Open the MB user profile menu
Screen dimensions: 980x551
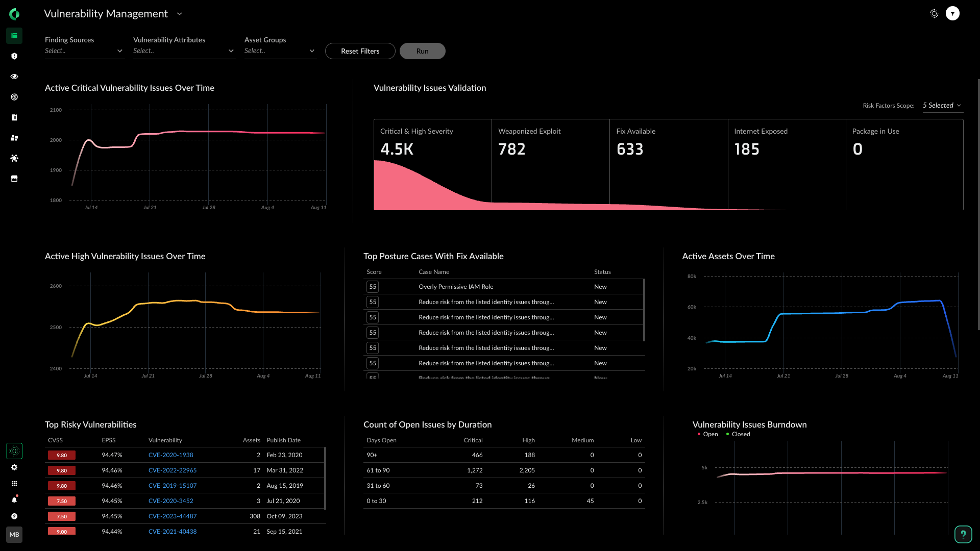point(14,535)
